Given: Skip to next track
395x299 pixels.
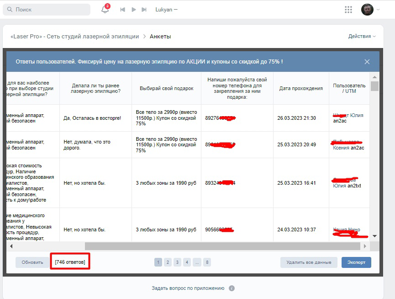Looking at the screenshot, I should pos(144,10).
